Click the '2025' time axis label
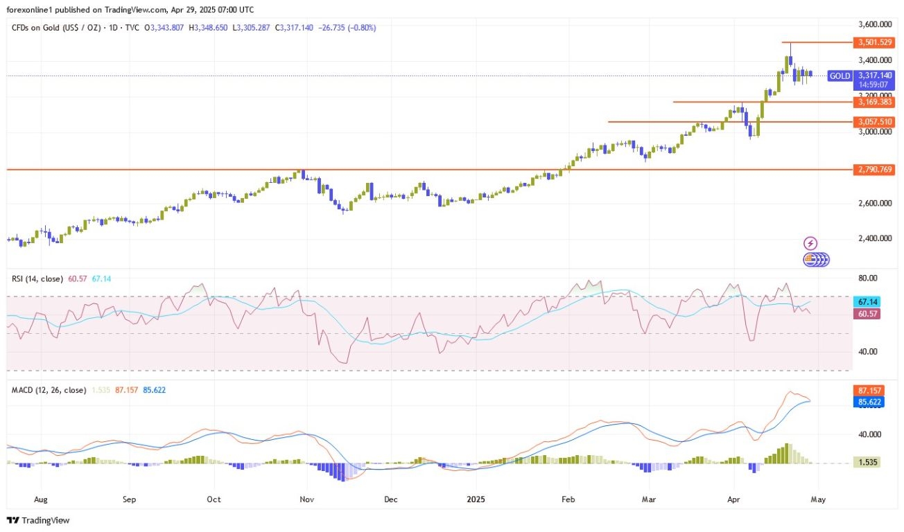The width and height of the screenshot is (904, 532). [476, 499]
